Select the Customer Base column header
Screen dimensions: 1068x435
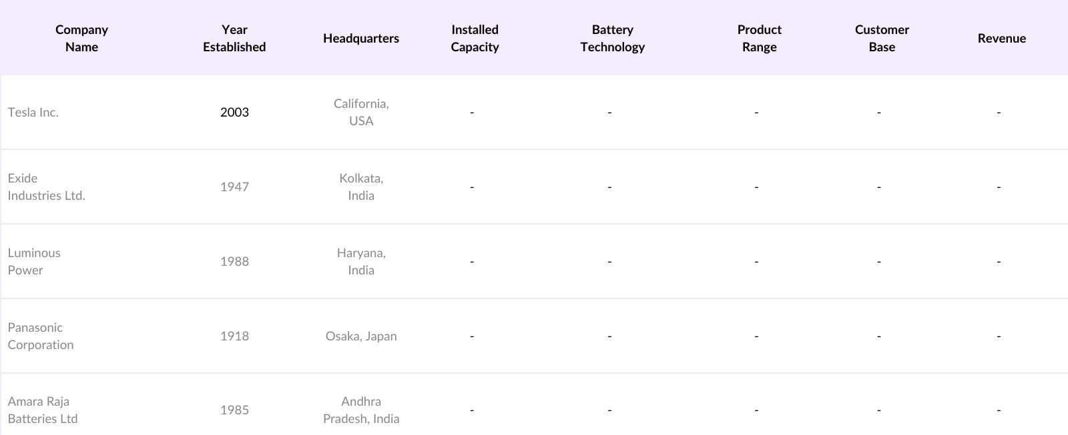tap(882, 38)
